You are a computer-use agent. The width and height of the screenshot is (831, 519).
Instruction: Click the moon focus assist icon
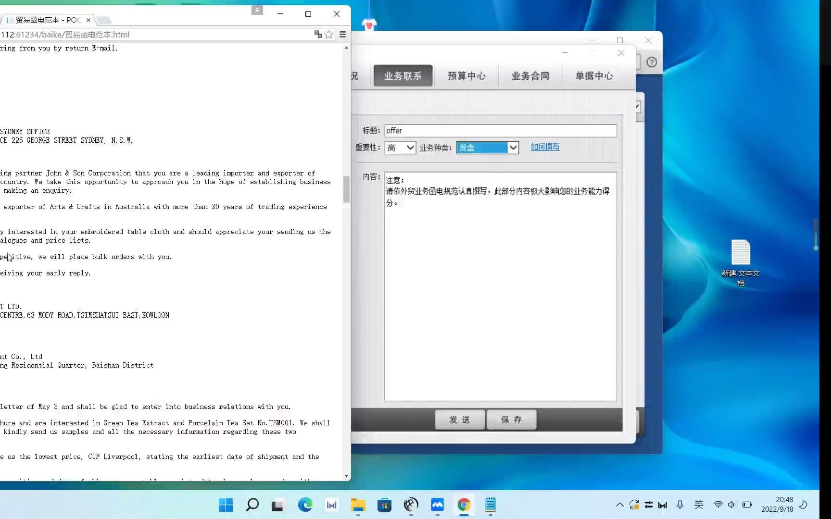tap(803, 505)
